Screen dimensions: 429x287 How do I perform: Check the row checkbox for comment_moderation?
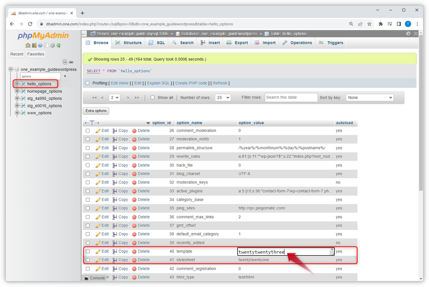tap(88, 130)
